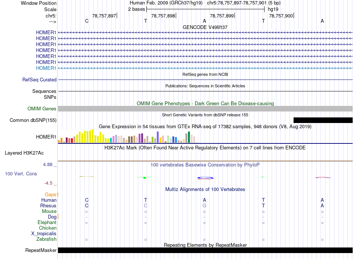
Task: Click the chr5: ruler label
Action: click(x=51, y=16)
